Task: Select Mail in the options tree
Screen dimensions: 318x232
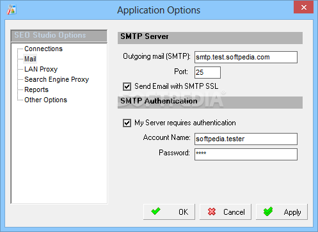Action: pyautogui.click(x=30, y=59)
